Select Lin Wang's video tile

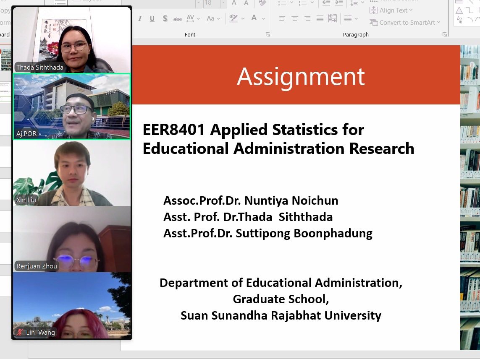(x=72, y=305)
